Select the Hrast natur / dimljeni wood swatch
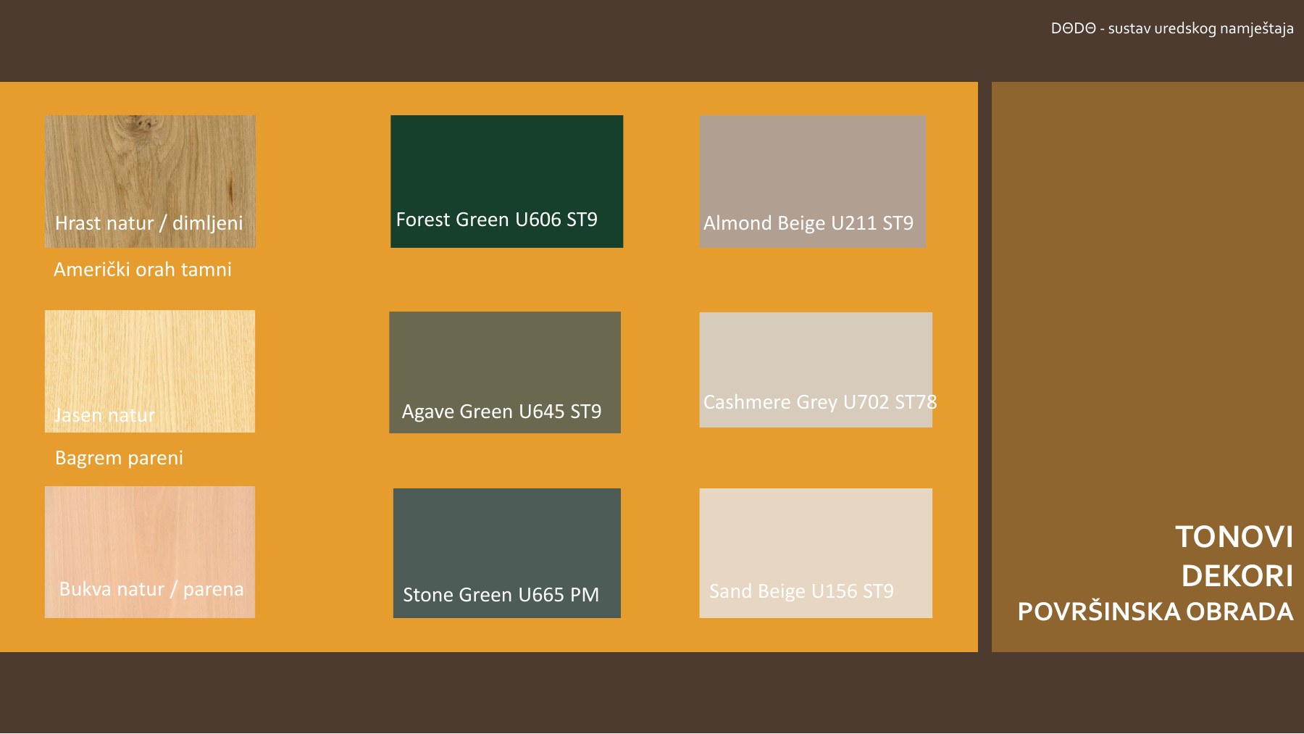This screenshot has height=734, width=1304. pos(150,181)
